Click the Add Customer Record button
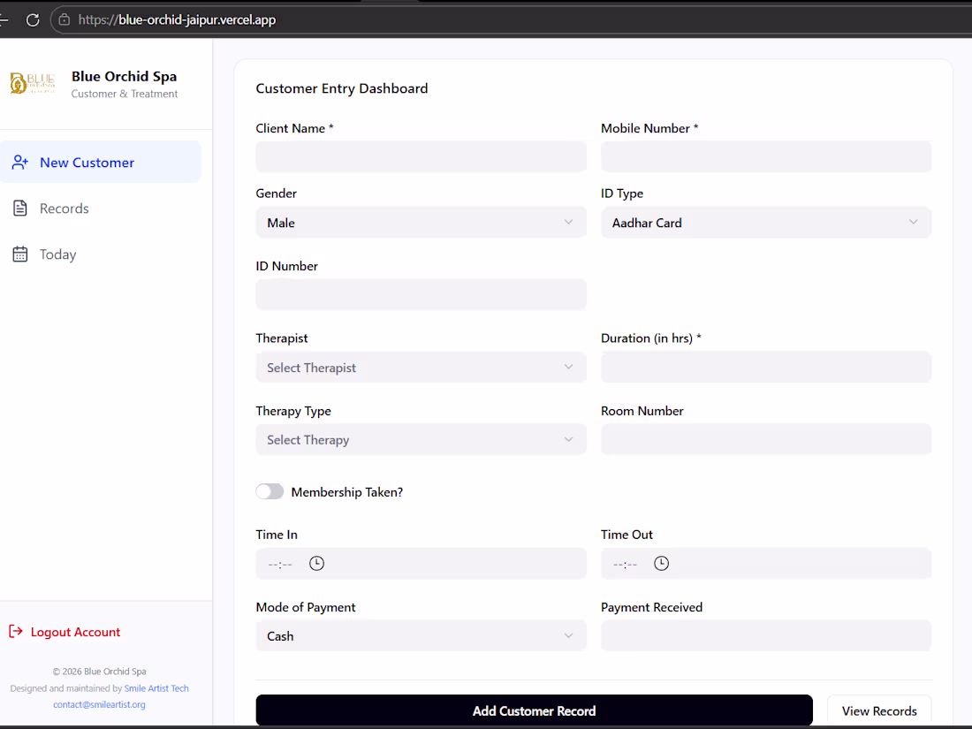Viewport: 972px width, 729px height. (534, 710)
